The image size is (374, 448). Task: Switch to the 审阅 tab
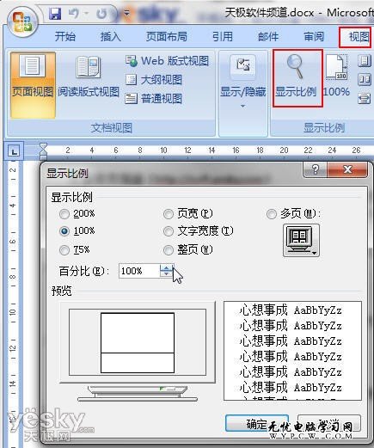tap(314, 37)
